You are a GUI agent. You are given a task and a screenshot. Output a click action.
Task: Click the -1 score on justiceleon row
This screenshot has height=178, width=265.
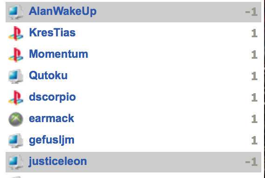click(252, 162)
